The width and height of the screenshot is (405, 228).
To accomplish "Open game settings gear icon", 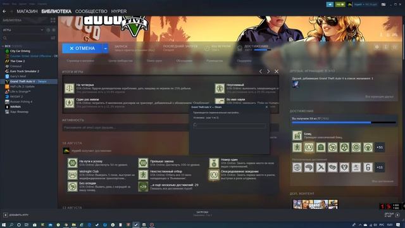I will coord(377,47).
